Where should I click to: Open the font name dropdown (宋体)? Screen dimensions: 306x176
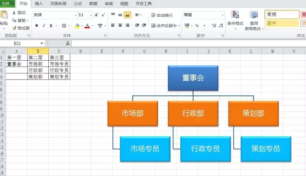(x=76, y=15)
